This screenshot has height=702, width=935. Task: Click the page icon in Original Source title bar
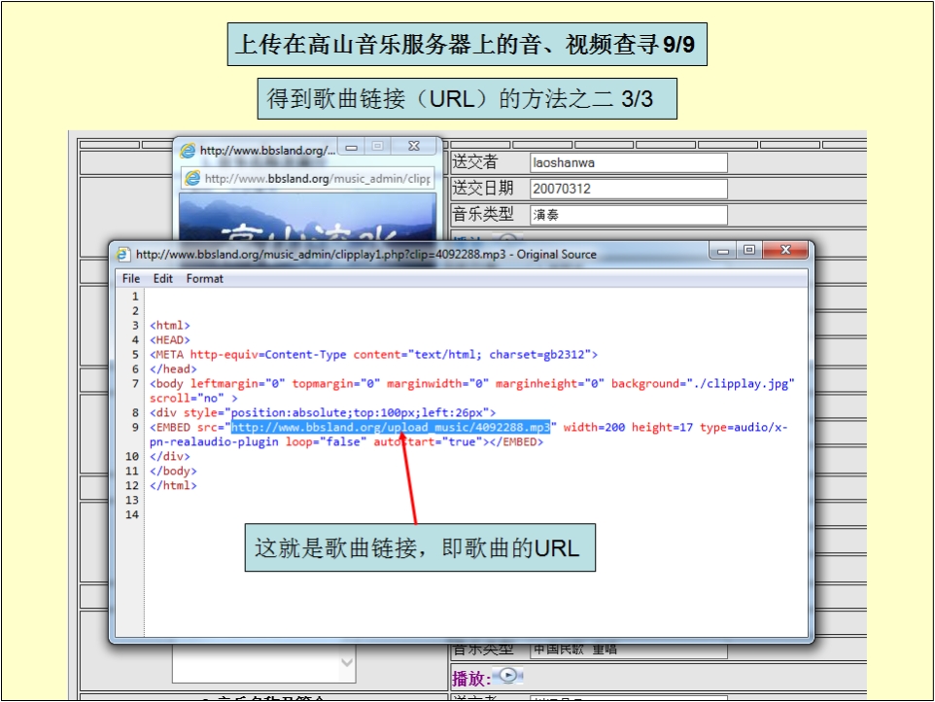[x=123, y=255]
